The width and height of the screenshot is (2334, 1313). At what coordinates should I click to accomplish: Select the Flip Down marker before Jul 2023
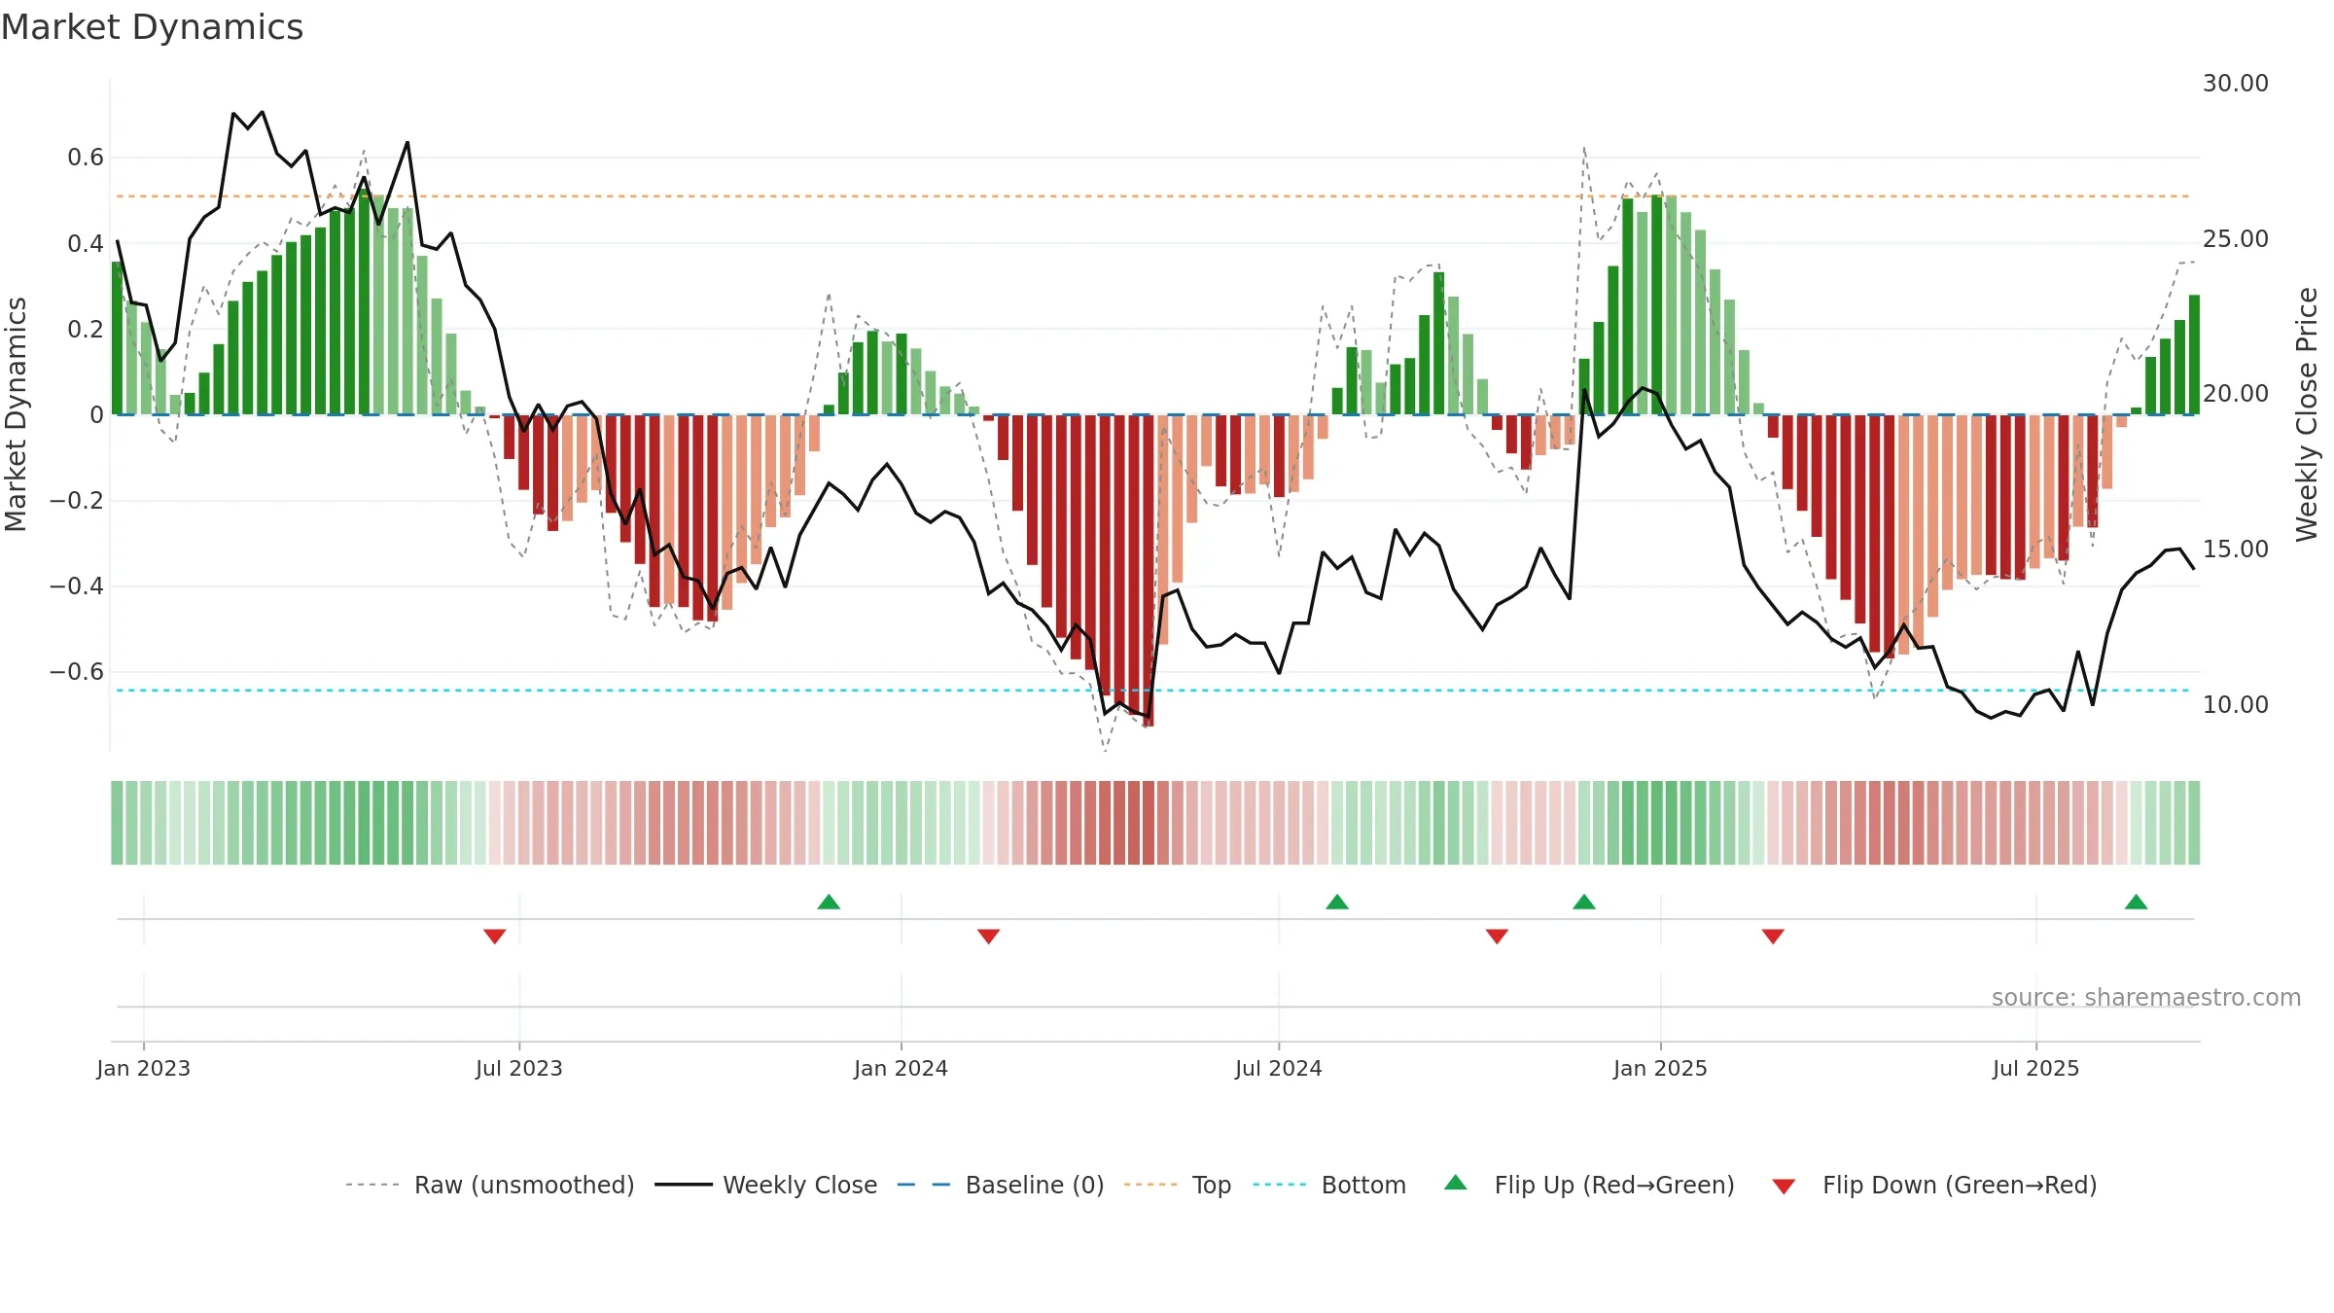click(x=495, y=936)
